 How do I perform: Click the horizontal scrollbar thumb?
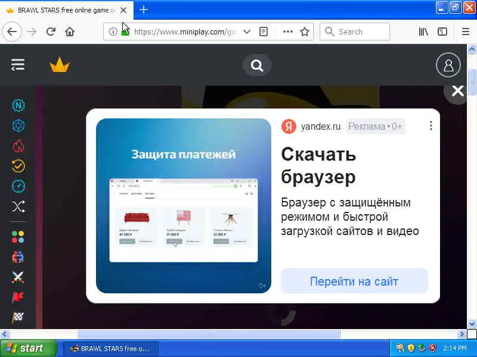click(x=209, y=334)
